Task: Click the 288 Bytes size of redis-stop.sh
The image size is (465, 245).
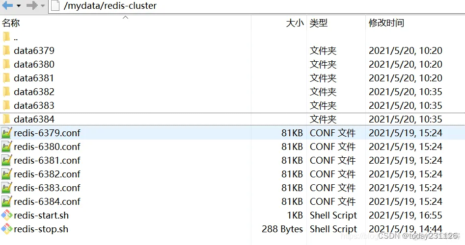Action: [282, 229]
